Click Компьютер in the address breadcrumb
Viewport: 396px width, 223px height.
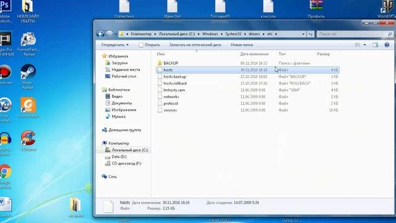141,34
